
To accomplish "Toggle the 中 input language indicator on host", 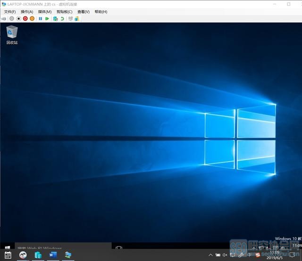I will pyautogui.click(x=249, y=255).
